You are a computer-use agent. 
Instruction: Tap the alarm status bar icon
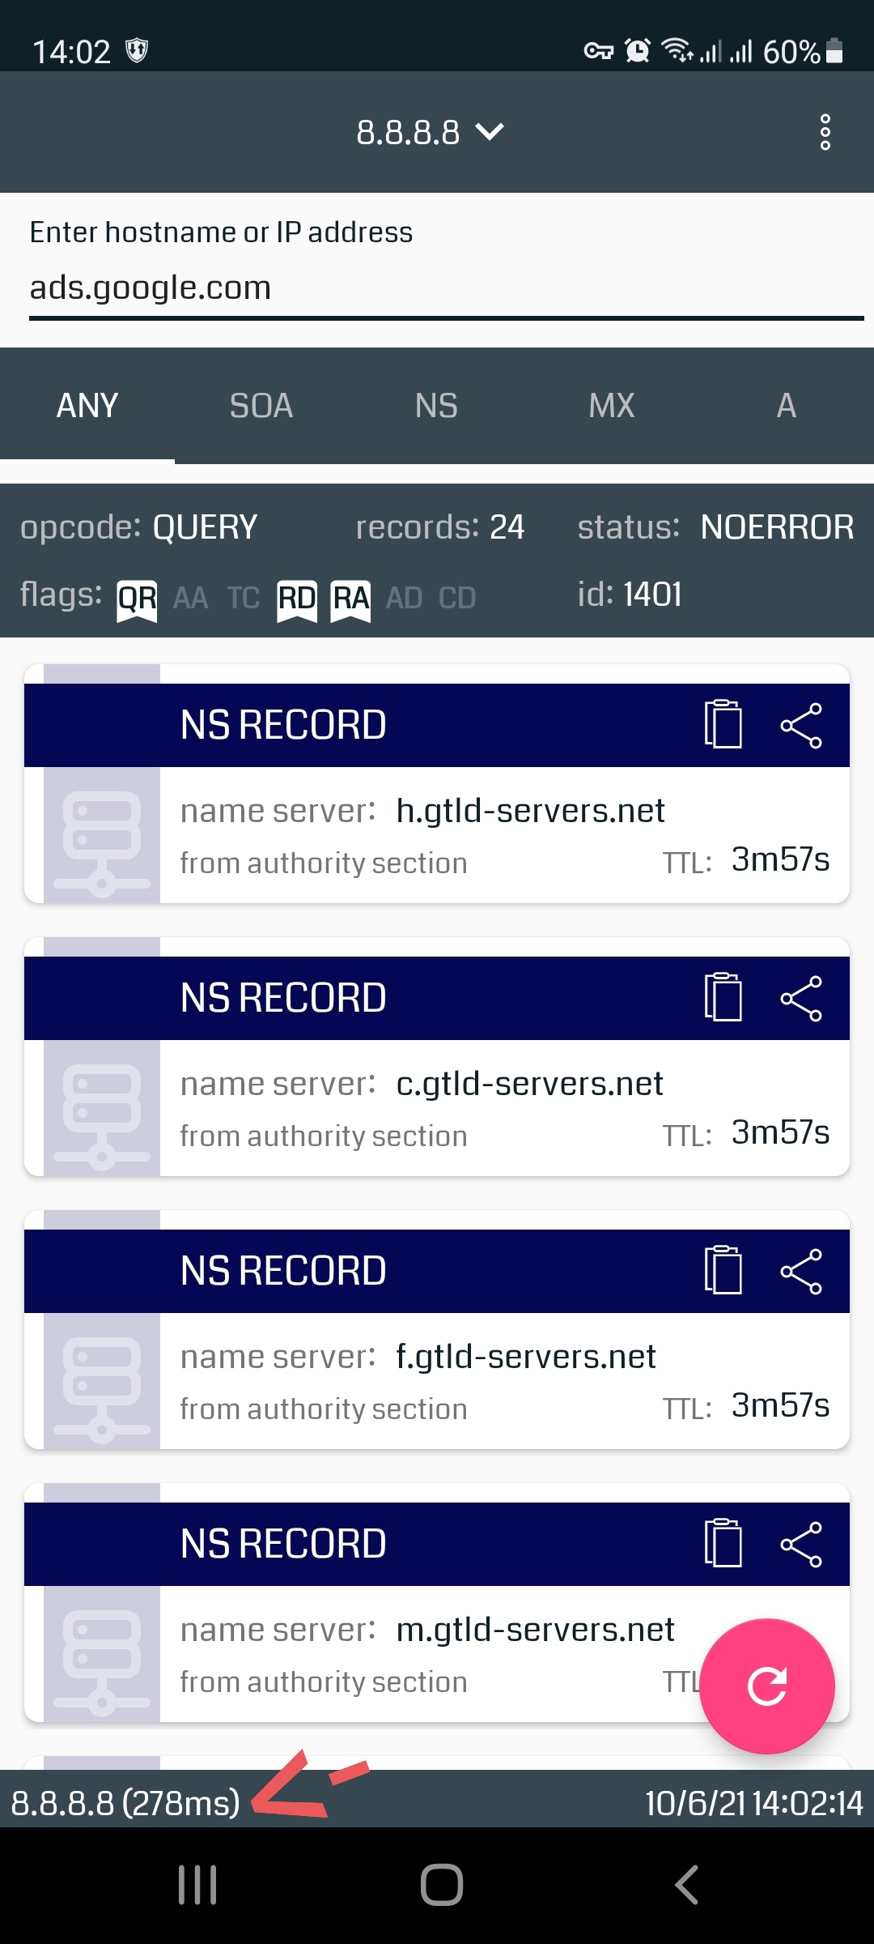coord(638,50)
